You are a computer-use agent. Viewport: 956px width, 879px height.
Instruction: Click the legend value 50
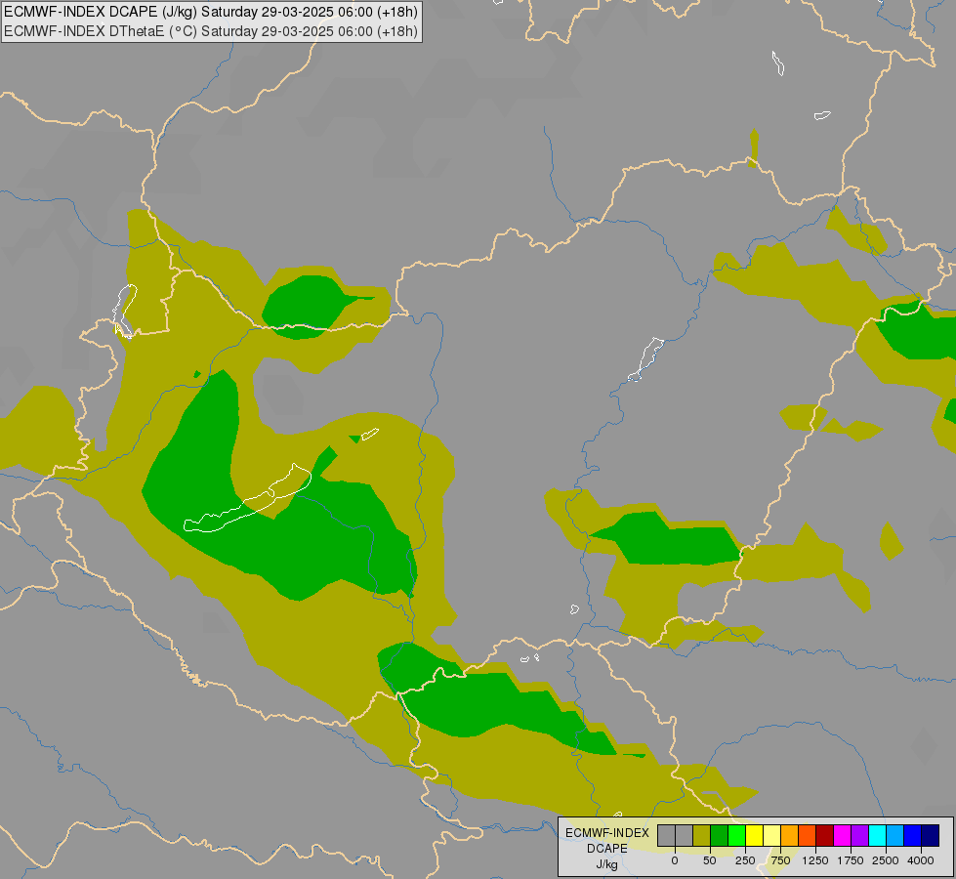pyautogui.click(x=710, y=860)
